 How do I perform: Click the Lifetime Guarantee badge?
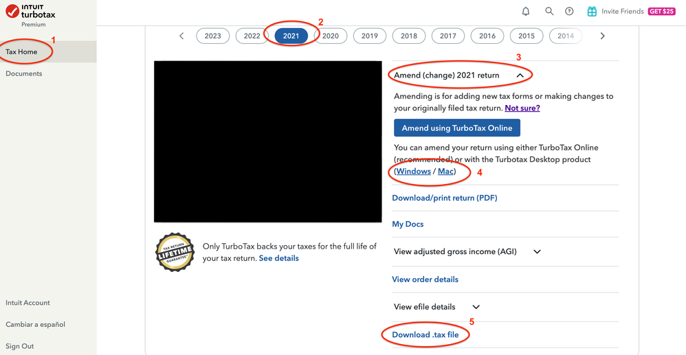175,252
